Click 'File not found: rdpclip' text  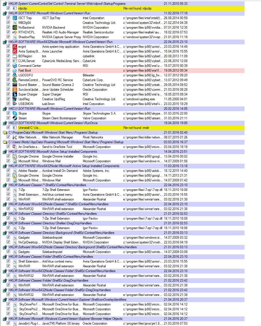point(137,8)
